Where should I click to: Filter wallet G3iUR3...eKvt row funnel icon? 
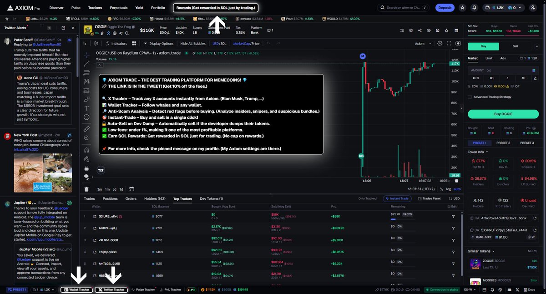(x=453, y=216)
